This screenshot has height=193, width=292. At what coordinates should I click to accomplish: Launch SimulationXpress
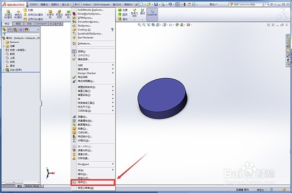pos(89,21)
